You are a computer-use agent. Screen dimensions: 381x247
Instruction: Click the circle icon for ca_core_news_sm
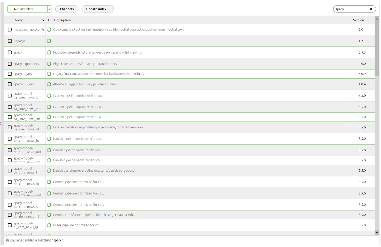pyautogui.click(x=49, y=117)
